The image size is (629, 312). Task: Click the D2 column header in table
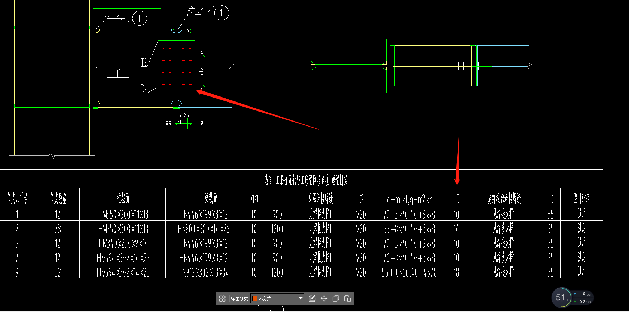point(361,199)
